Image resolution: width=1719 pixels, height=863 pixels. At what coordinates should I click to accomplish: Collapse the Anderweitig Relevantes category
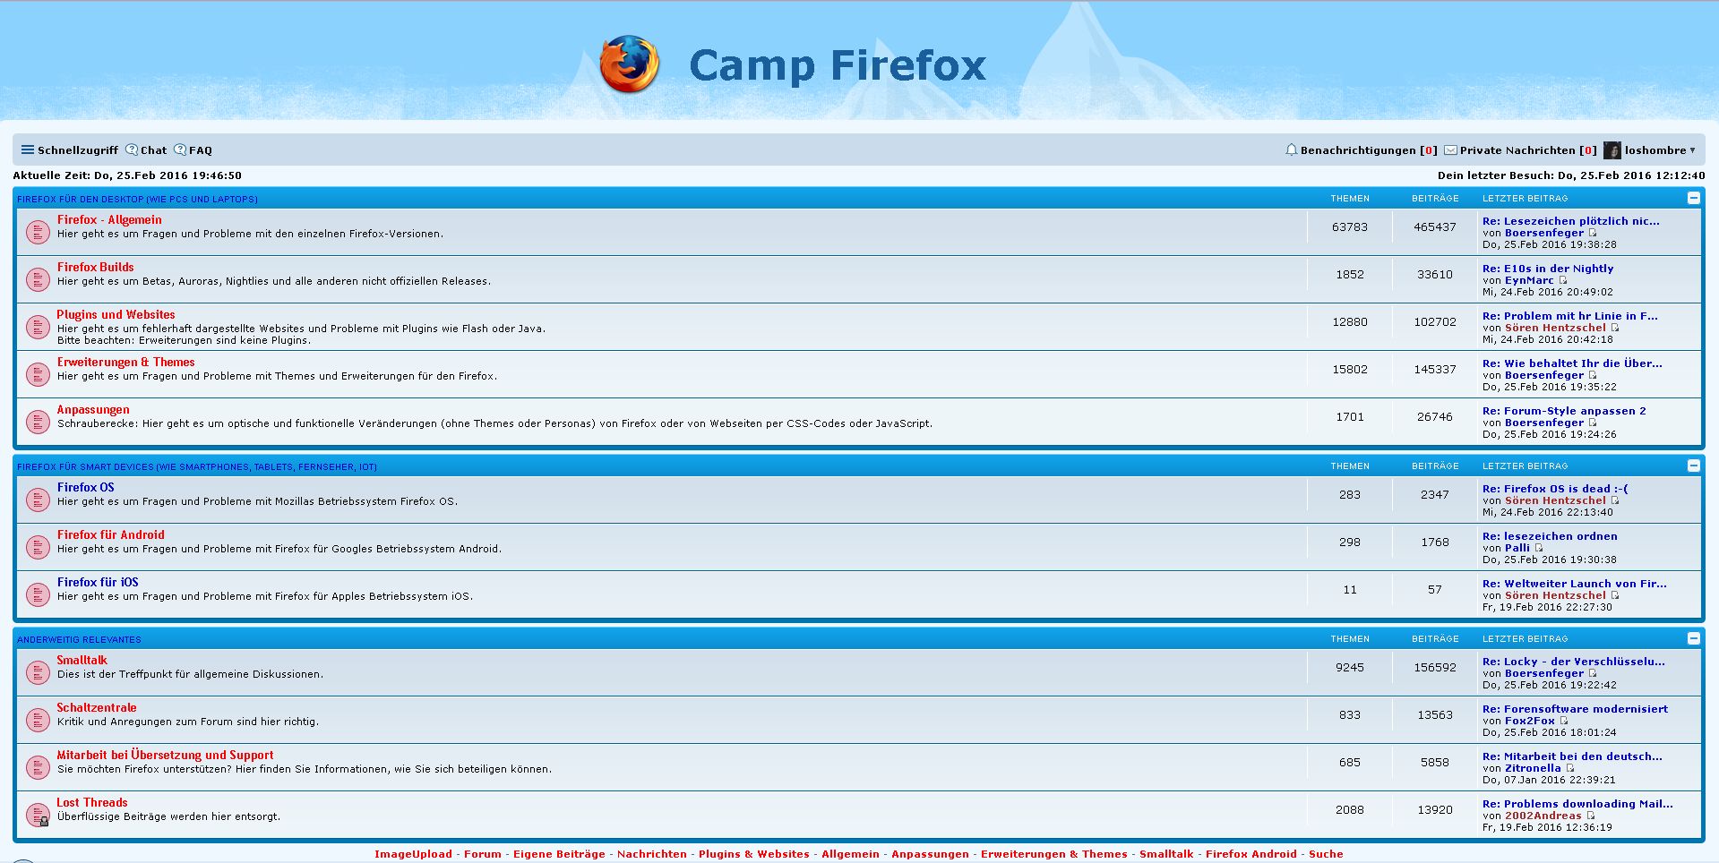(x=1693, y=638)
